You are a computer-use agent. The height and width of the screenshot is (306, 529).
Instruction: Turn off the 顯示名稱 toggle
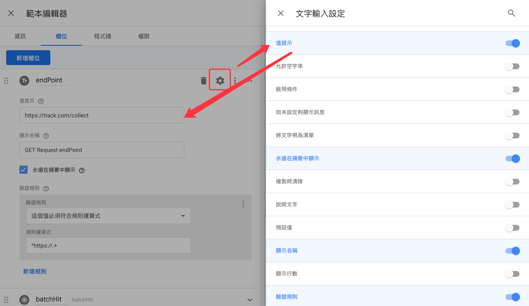click(513, 251)
